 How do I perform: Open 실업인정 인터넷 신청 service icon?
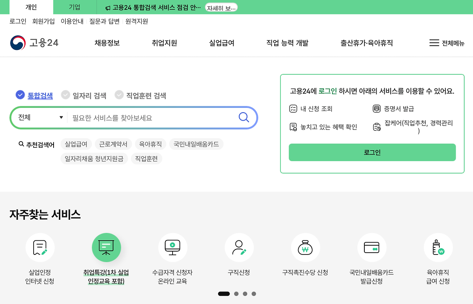(40, 247)
